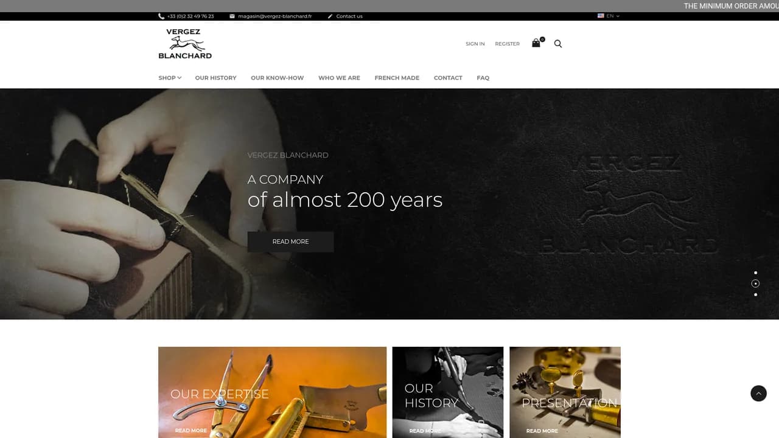This screenshot has height=438, width=779.
Task: Open the CONTACT menu item
Action: tap(448, 78)
